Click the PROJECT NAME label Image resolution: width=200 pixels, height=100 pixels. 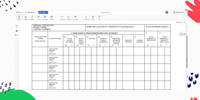click(40, 27)
